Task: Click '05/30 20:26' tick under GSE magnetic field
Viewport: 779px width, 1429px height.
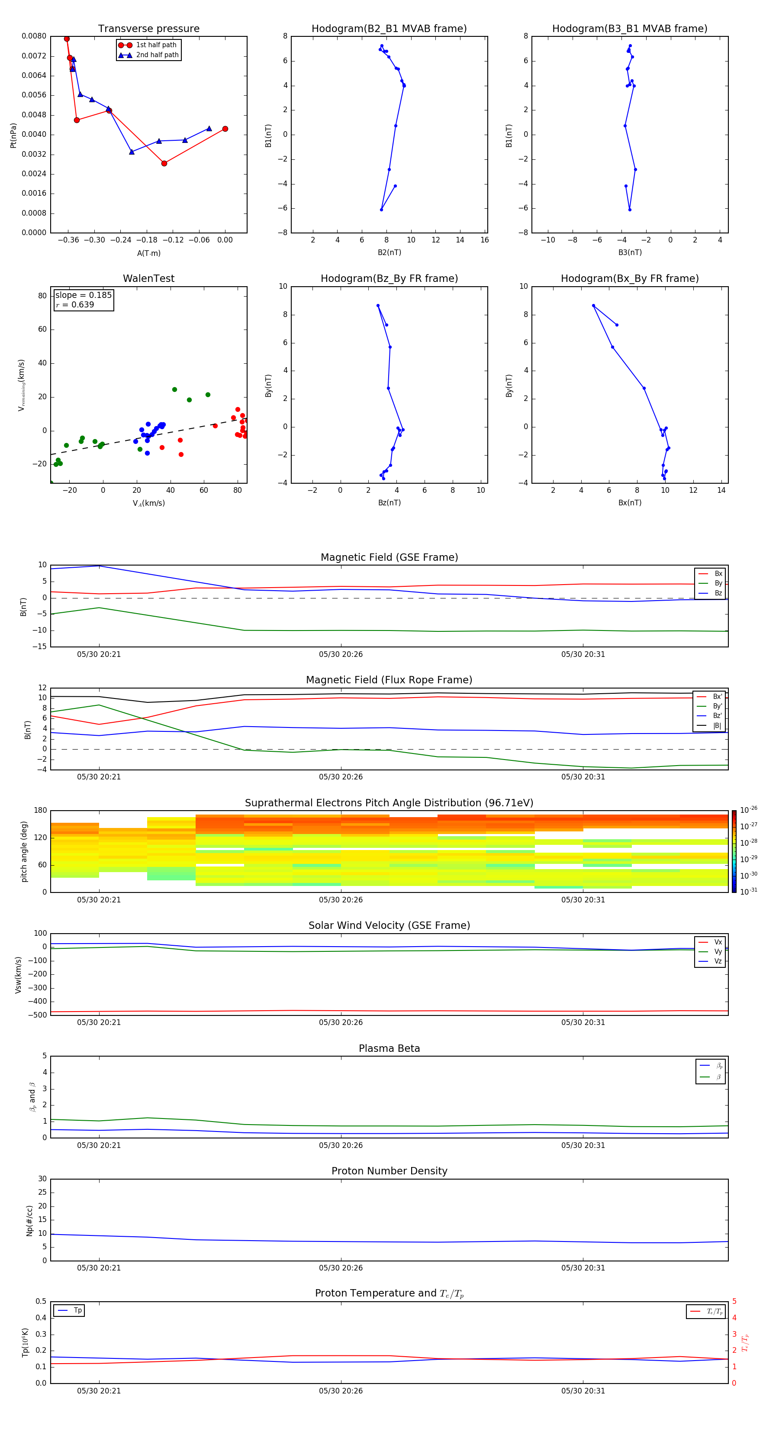Action: (341, 655)
